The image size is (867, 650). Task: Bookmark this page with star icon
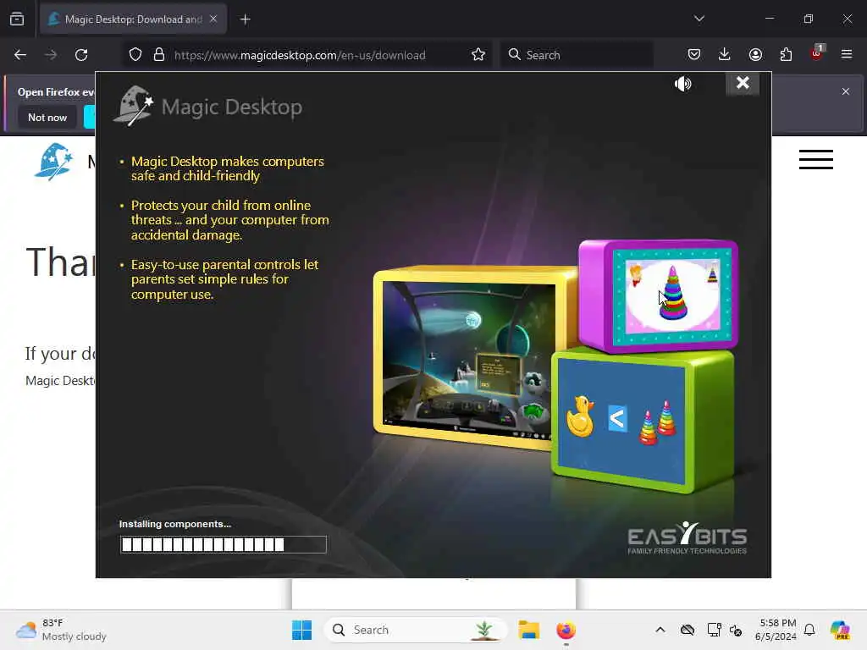(x=478, y=55)
